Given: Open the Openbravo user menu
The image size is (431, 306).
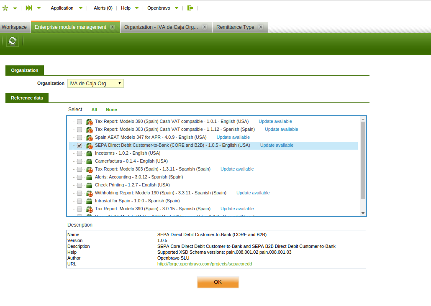Looking at the screenshot, I should [x=159, y=8].
